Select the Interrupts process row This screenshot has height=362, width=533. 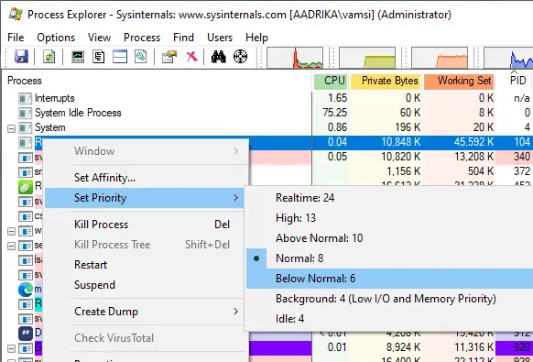(266, 98)
